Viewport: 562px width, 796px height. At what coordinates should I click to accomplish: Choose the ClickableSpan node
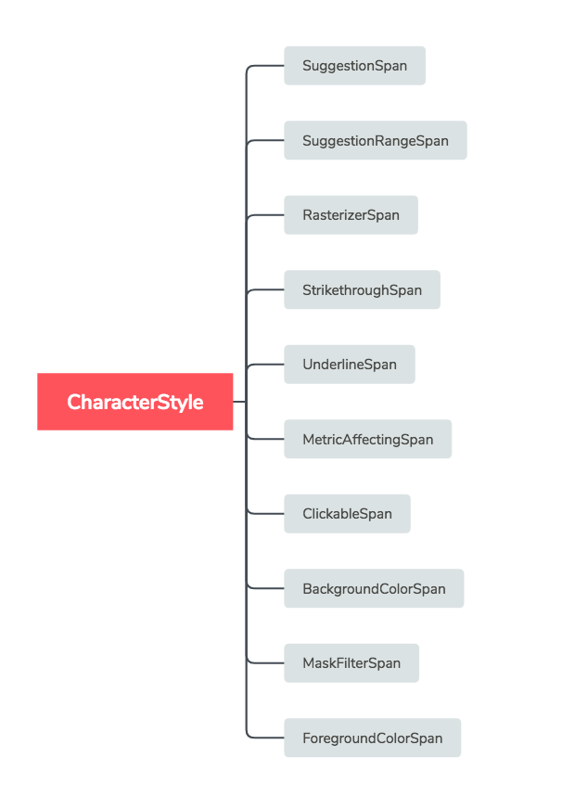pyautogui.click(x=347, y=514)
